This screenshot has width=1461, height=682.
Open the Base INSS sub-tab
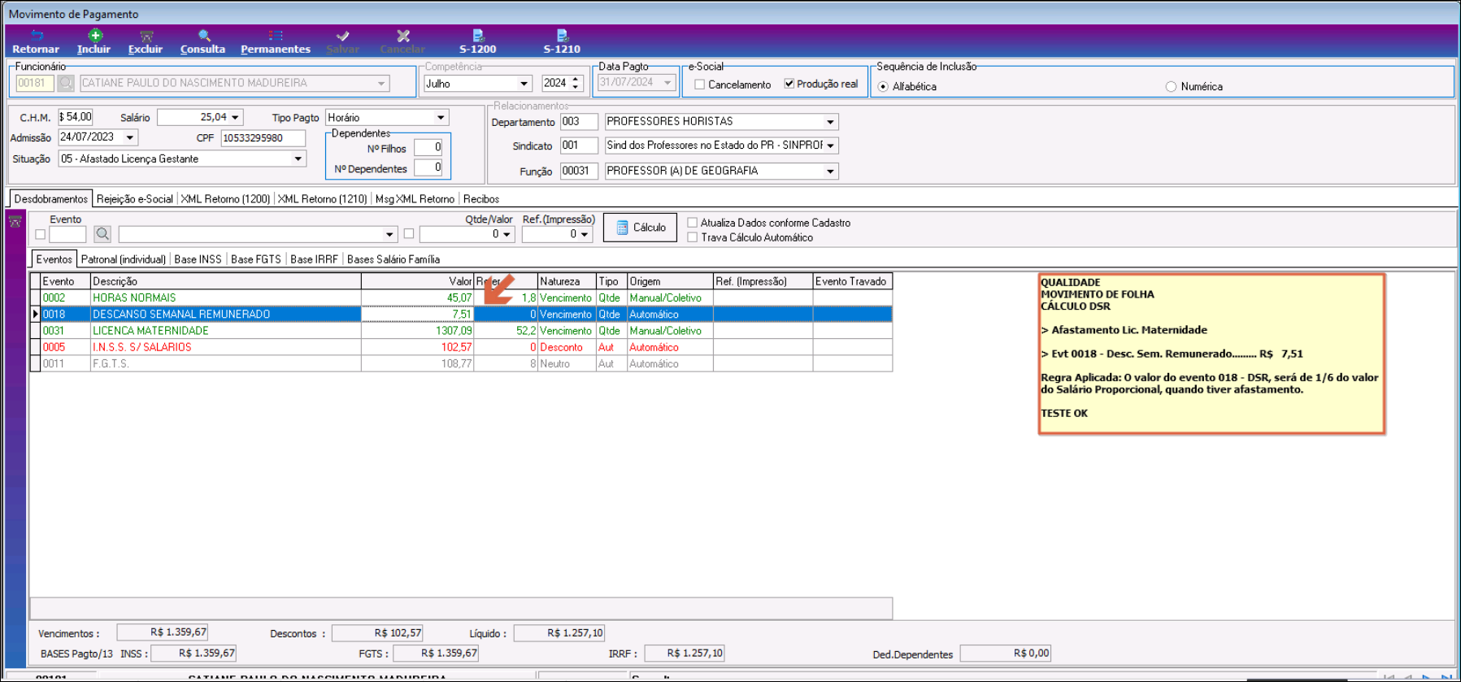point(198,259)
